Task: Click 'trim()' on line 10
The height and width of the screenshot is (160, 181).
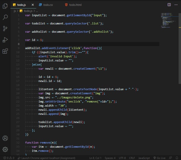Action: 73,52
